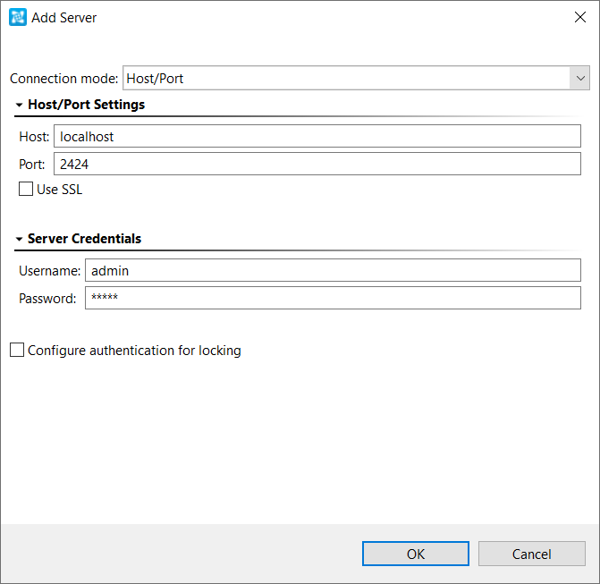The width and height of the screenshot is (600, 584).
Task: Collapse the Server Credentials section triangle
Action: pyautogui.click(x=19, y=239)
